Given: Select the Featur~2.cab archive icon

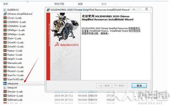Looking at the screenshot, I should click(5, 55).
